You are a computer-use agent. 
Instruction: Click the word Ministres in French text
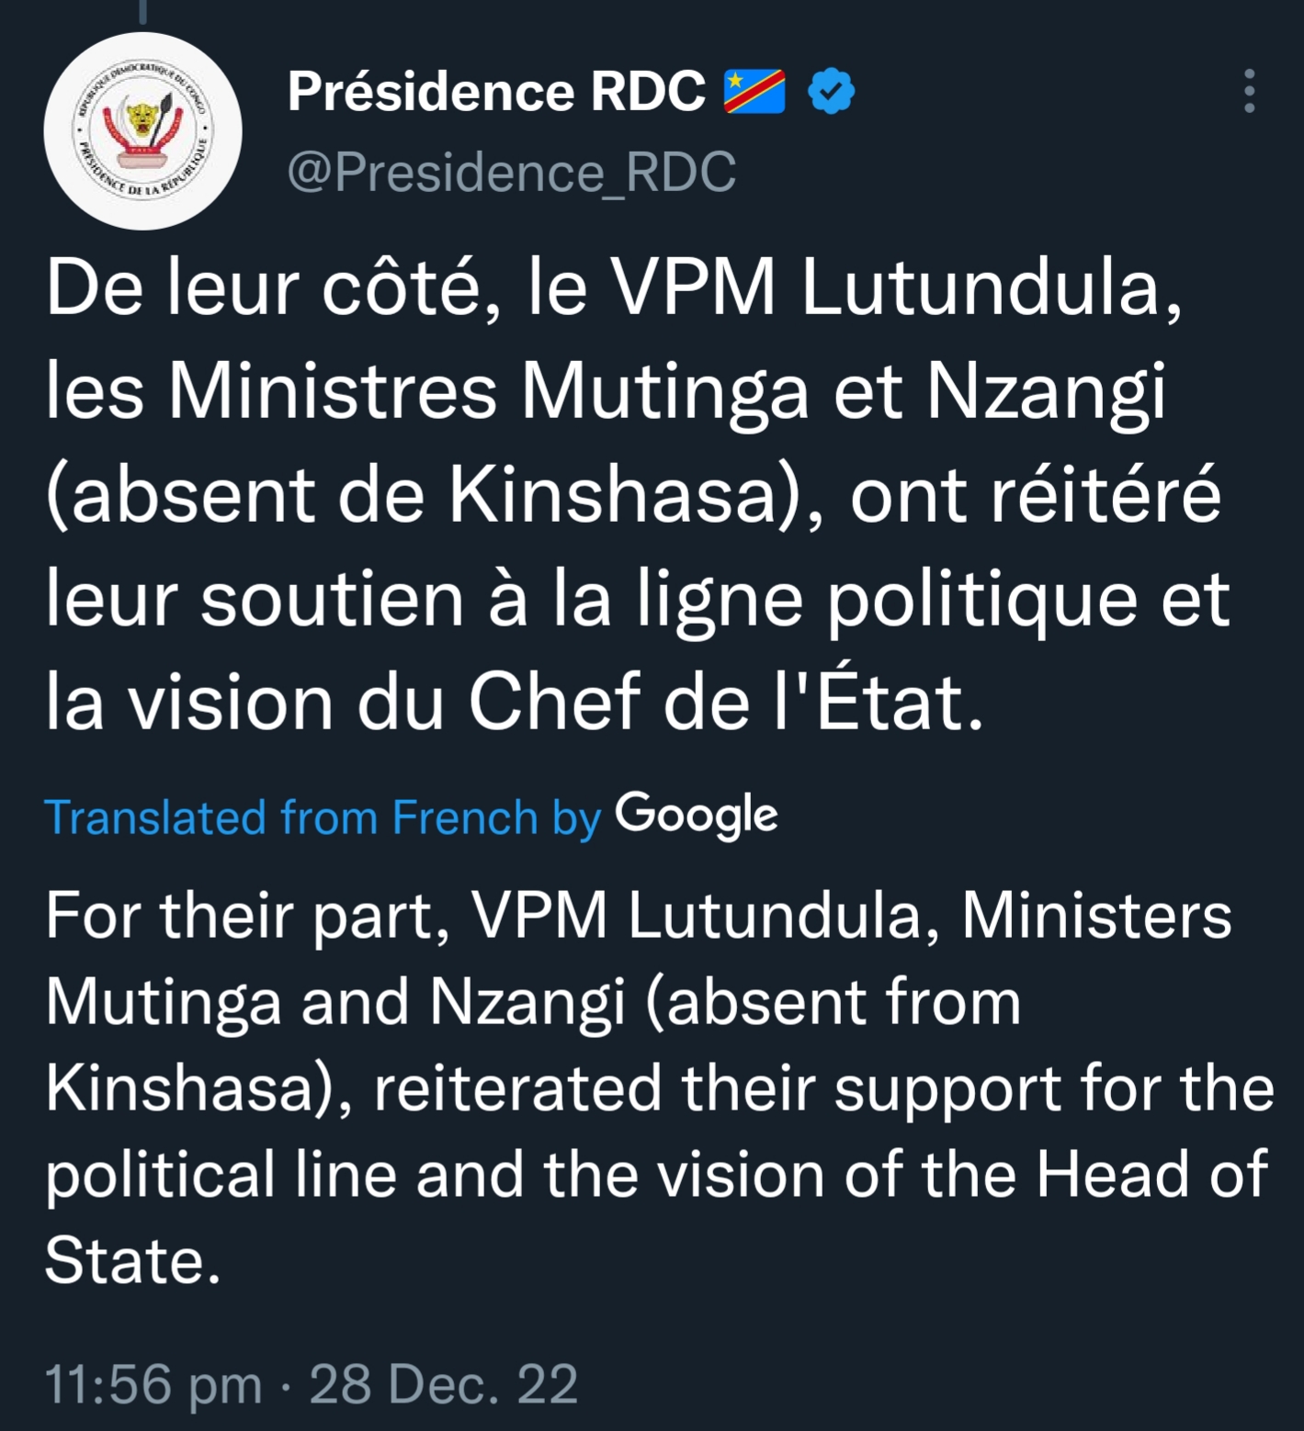click(332, 391)
